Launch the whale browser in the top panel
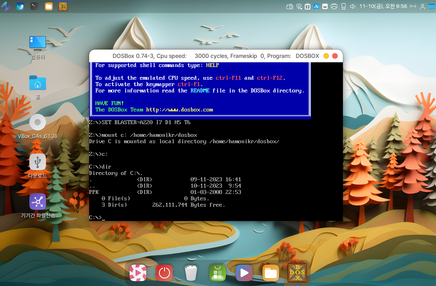The width and height of the screenshot is (436, 286). tap(20, 6)
